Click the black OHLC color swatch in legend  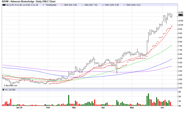(4, 5)
